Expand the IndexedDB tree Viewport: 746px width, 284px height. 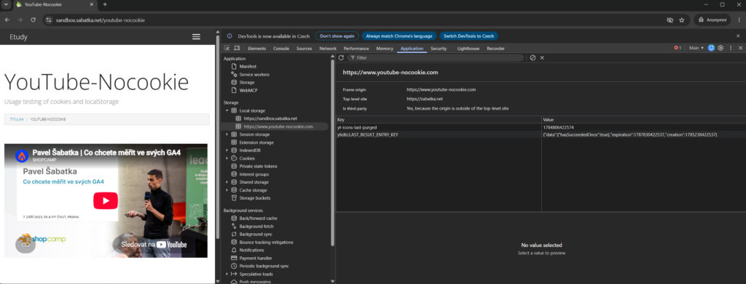click(227, 150)
